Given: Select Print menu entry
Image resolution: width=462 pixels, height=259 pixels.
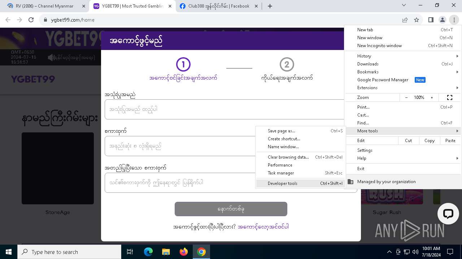Looking at the screenshot, I should coord(404,107).
